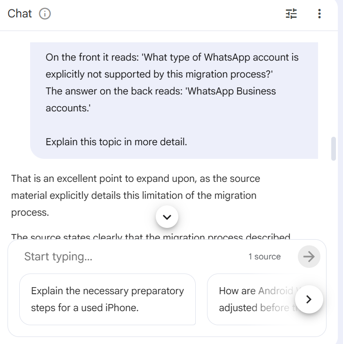Click 'Explain this topic in more detail.' text
The width and height of the screenshot is (343, 344).
[x=116, y=142]
